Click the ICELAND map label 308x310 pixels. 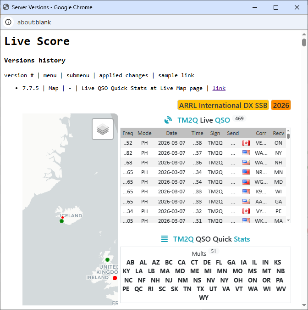(71, 215)
